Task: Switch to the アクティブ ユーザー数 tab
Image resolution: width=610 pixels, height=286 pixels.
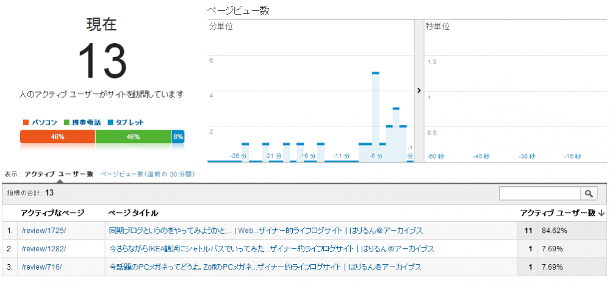Action: [59, 174]
